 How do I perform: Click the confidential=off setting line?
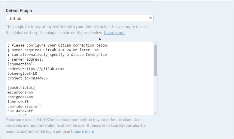pos(24,106)
